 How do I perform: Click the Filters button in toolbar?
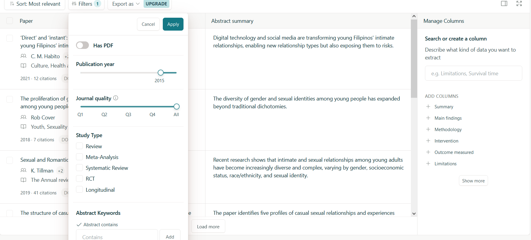86,4
